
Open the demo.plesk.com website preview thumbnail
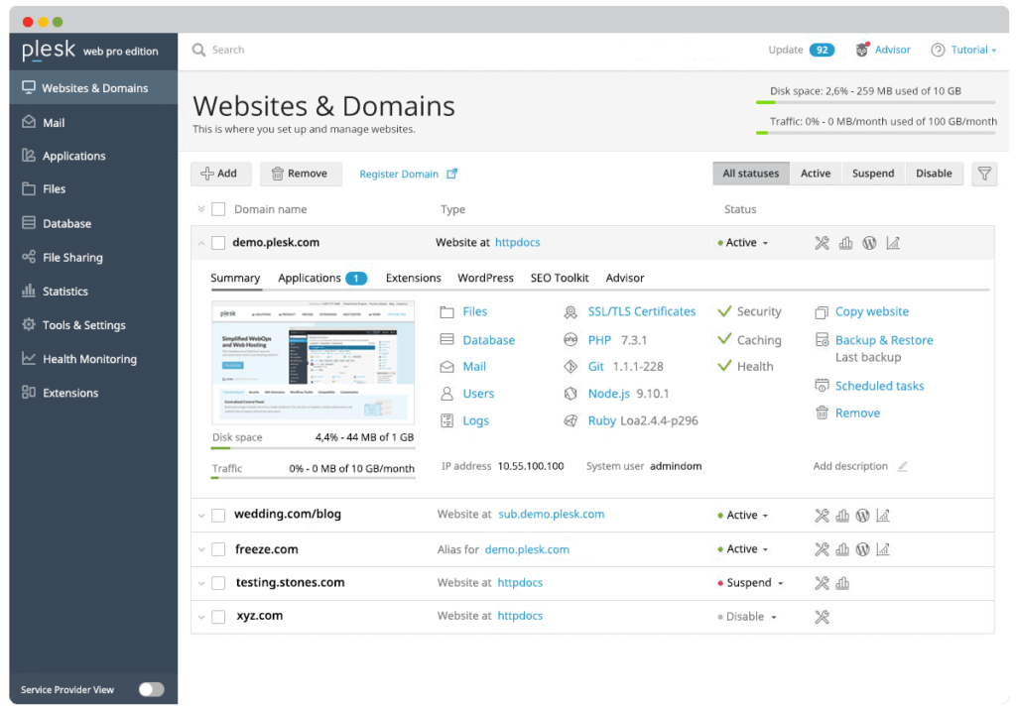pyautogui.click(x=313, y=362)
